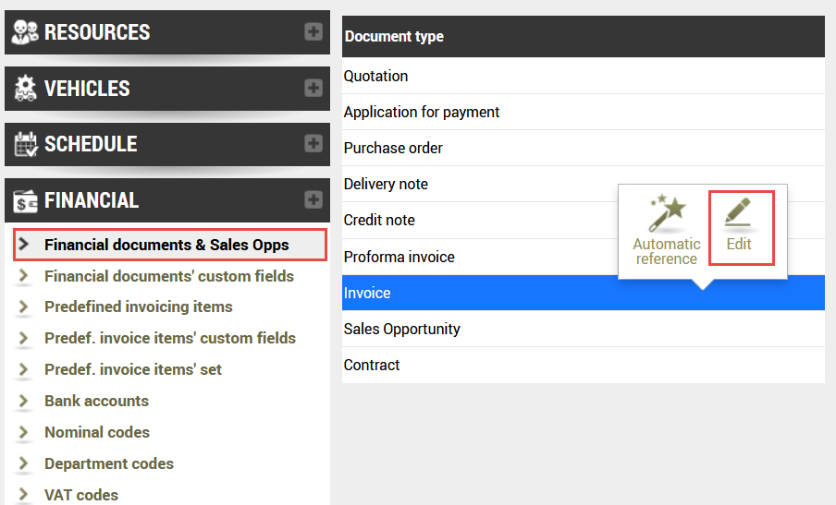The image size is (836, 505).
Task: Click the Edit pencil icon
Action: coord(738,212)
